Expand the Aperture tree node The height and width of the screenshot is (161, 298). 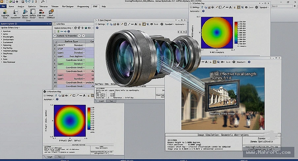(2, 31)
